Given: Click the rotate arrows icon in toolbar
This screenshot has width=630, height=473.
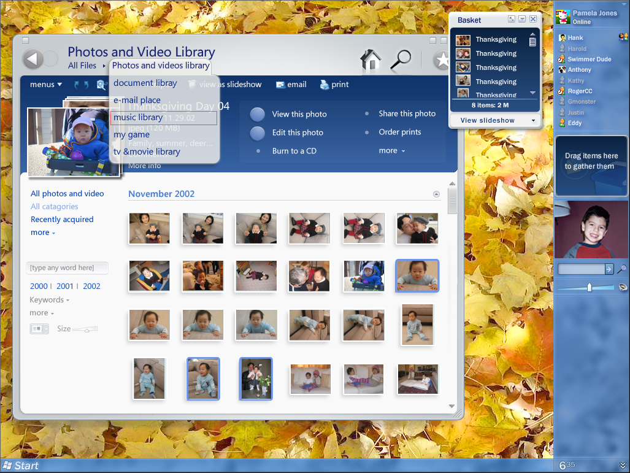Looking at the screenshot, I should [x=81, y=85].
